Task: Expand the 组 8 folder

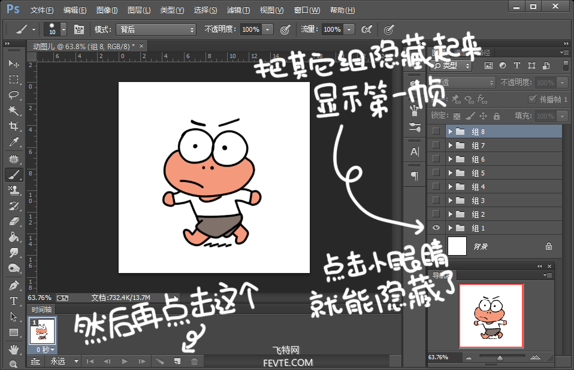Action: (450, 131)
